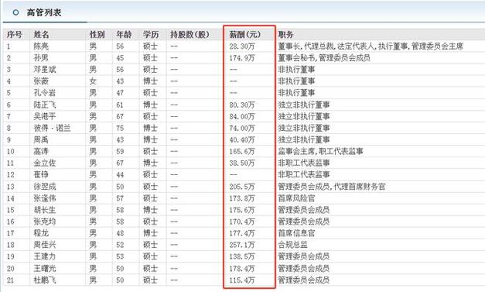Click the 持股数(股) column header

[x=190, y=34]
